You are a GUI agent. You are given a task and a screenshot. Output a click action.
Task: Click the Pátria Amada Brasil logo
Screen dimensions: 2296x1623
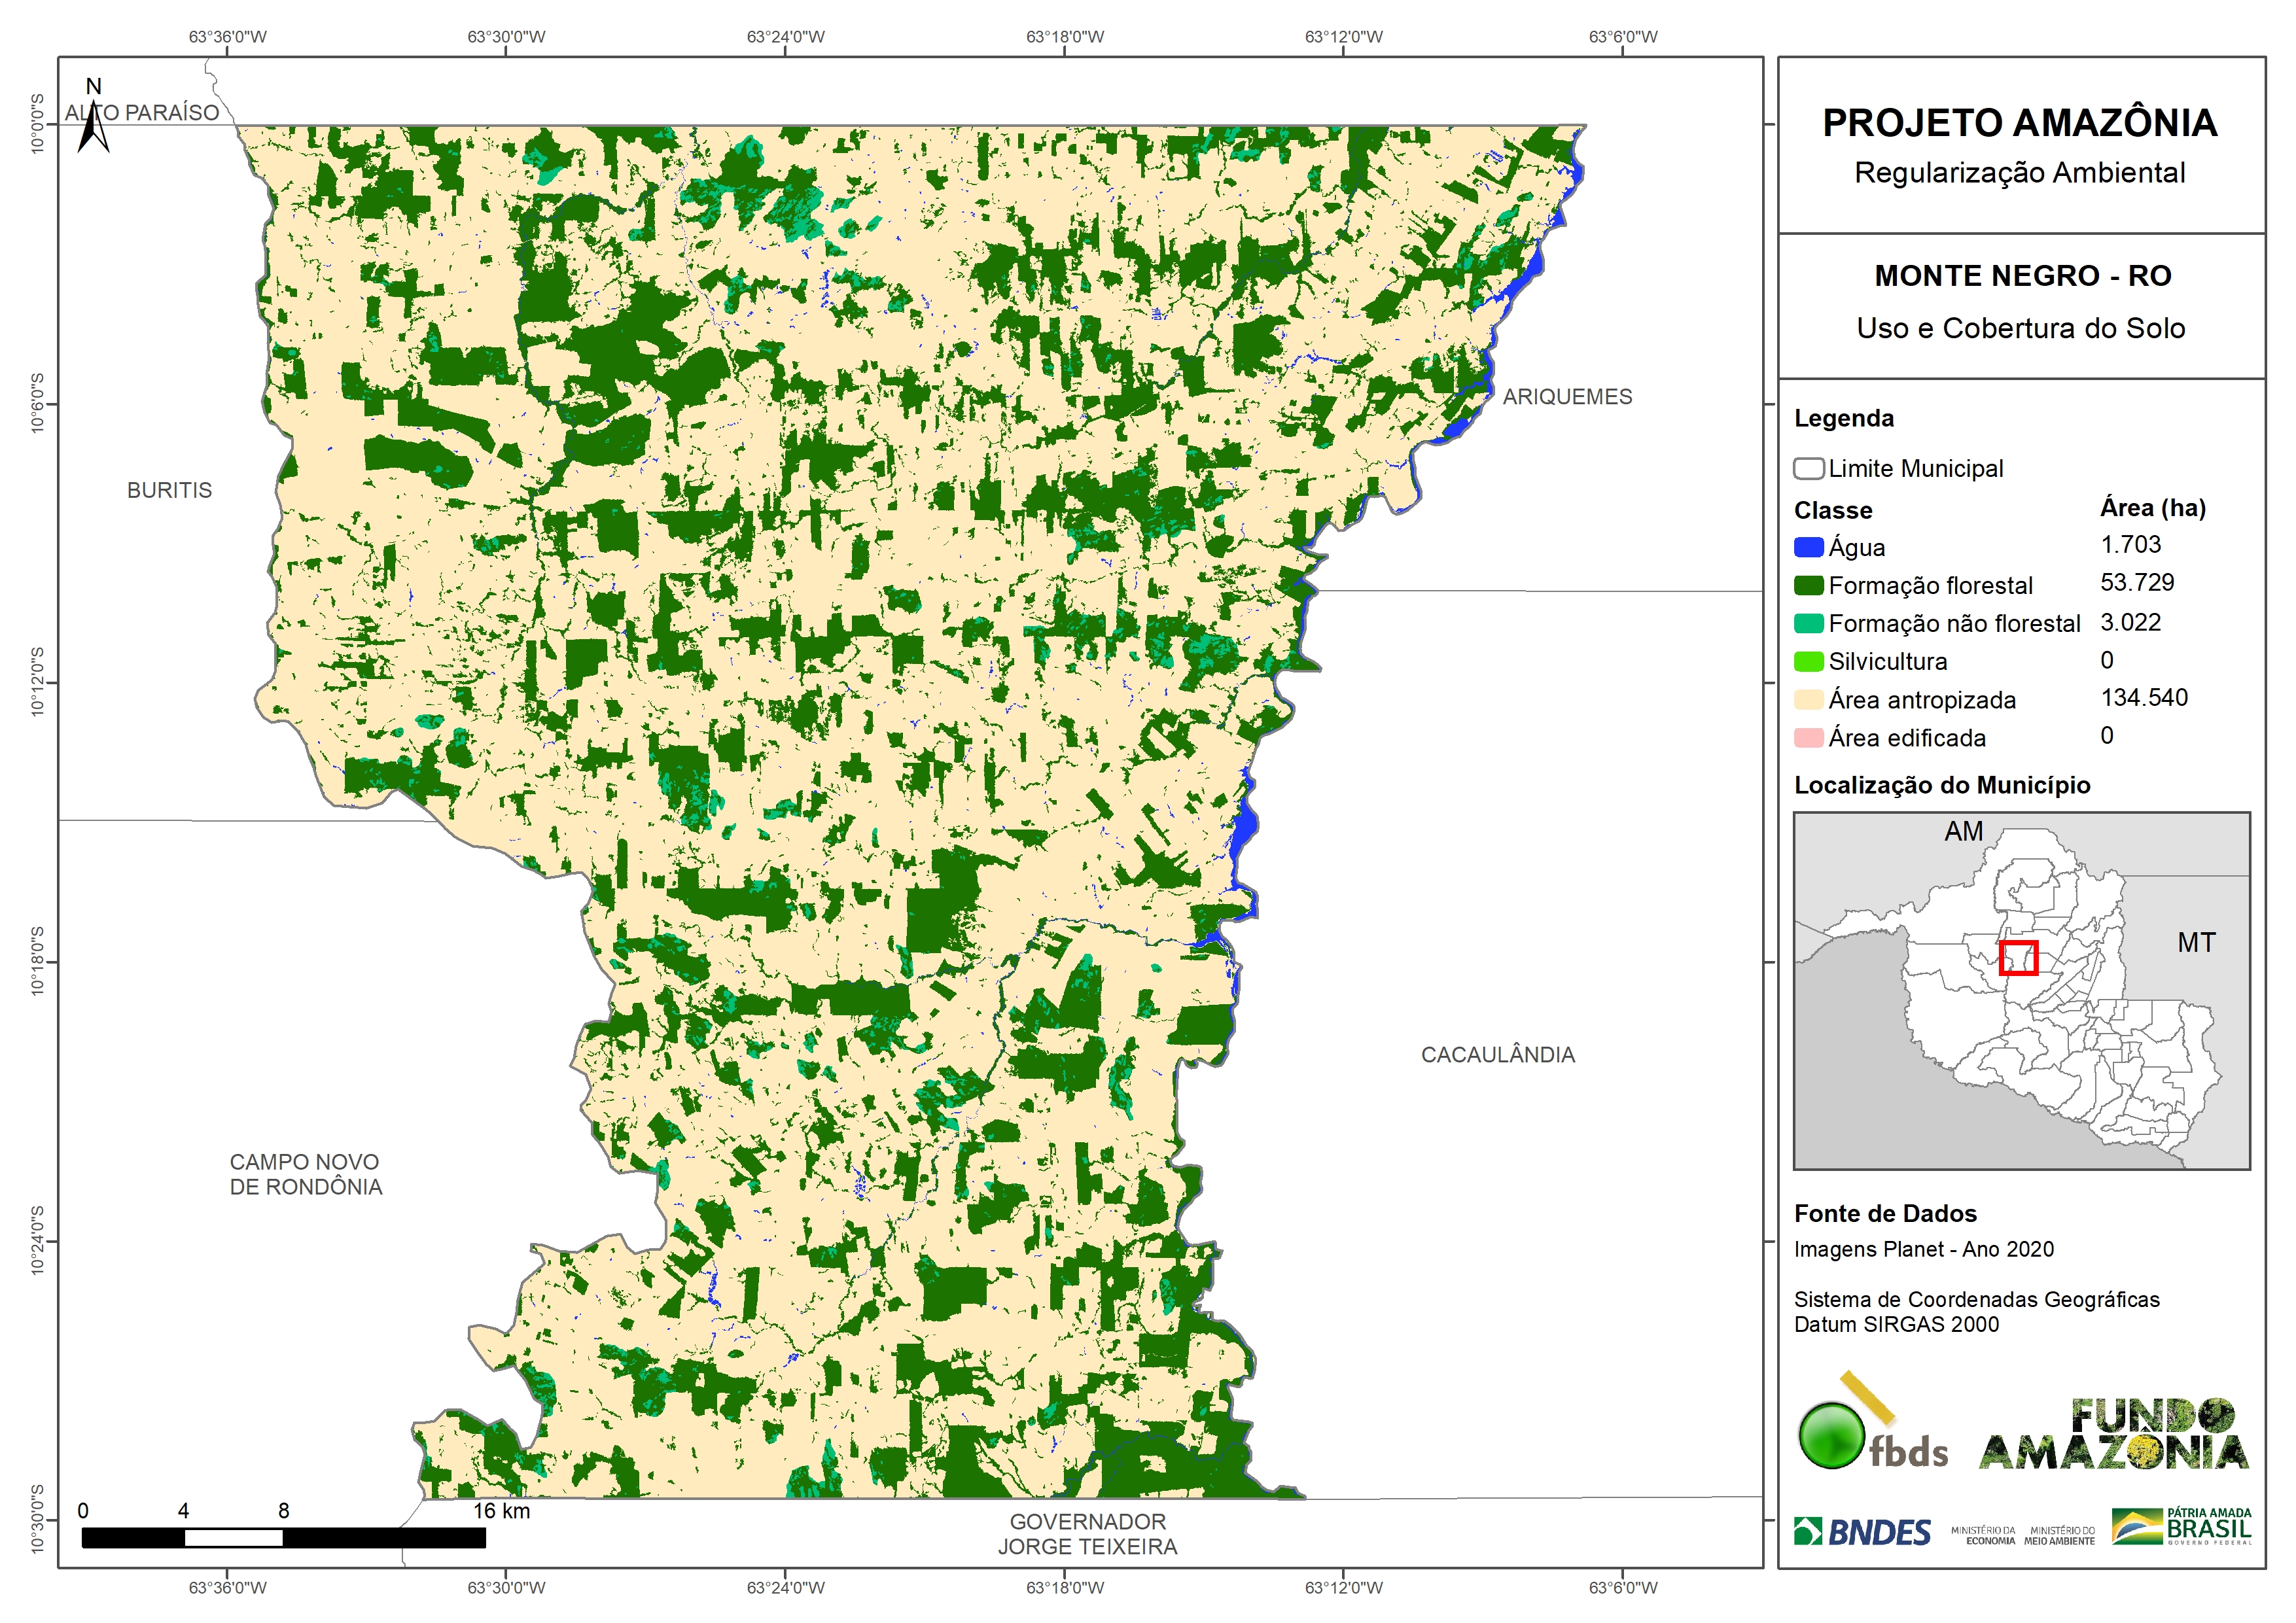2182,1527
